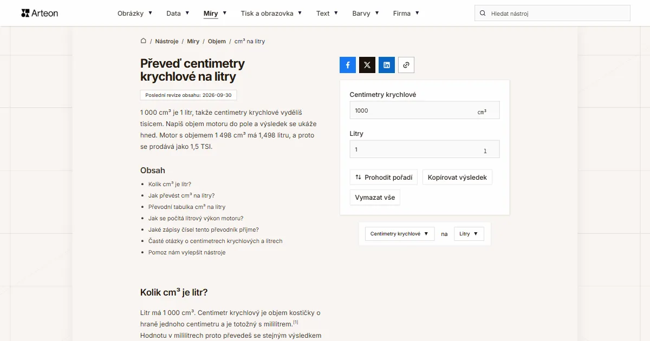Image resolution: width=650 pixels, height=341 pixels.
Task: Jump to Převodní tabulka cm³ na litry
Action: point(187,207)
